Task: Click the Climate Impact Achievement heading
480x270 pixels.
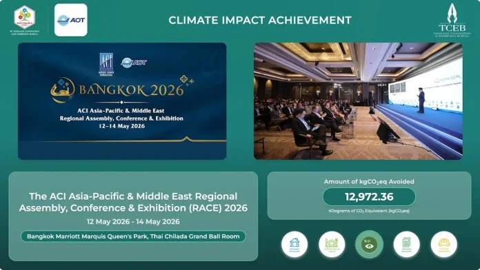Action: pos(260,20)
